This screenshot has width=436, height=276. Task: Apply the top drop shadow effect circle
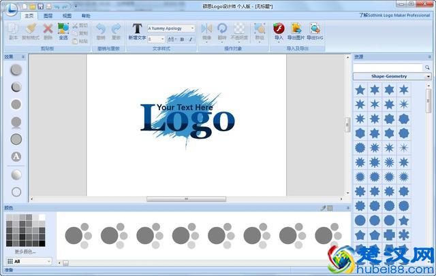[16, 69]
